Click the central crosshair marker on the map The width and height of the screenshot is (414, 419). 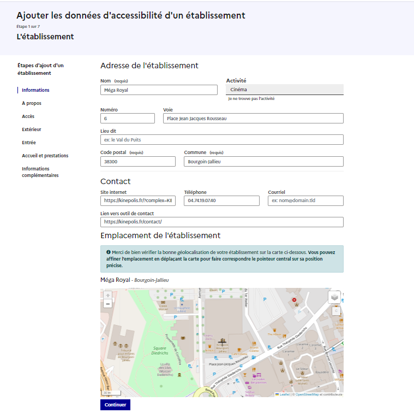point(222,344)
